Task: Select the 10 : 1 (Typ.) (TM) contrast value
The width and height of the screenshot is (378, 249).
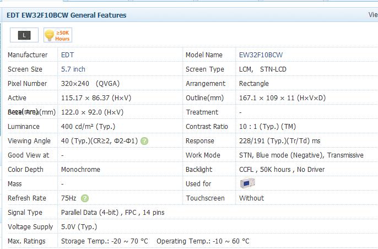Action: [x=267, y=127]
